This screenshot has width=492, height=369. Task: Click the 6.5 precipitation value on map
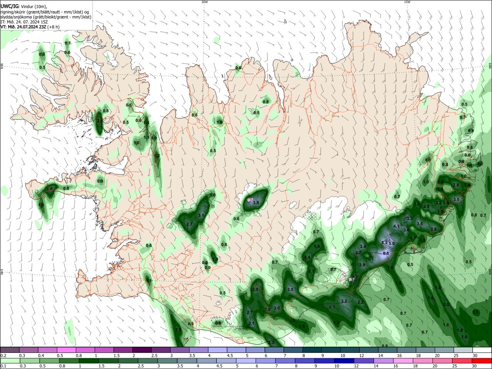386,253
